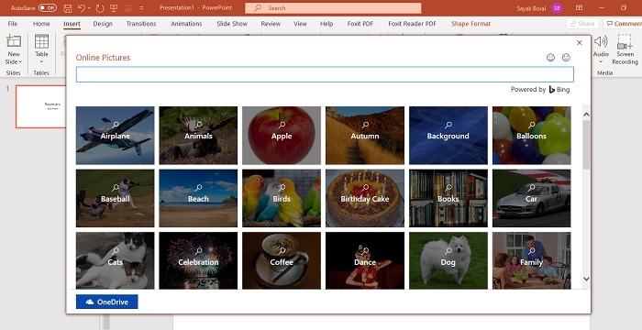Image resolution: width=642 pixels, height=330 pixels.
Task: Click the Undo arrow icon
Action: 81,7
